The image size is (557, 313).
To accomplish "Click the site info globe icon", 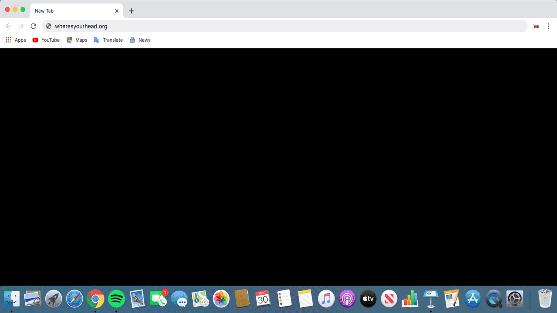I will tap(49, 26).
